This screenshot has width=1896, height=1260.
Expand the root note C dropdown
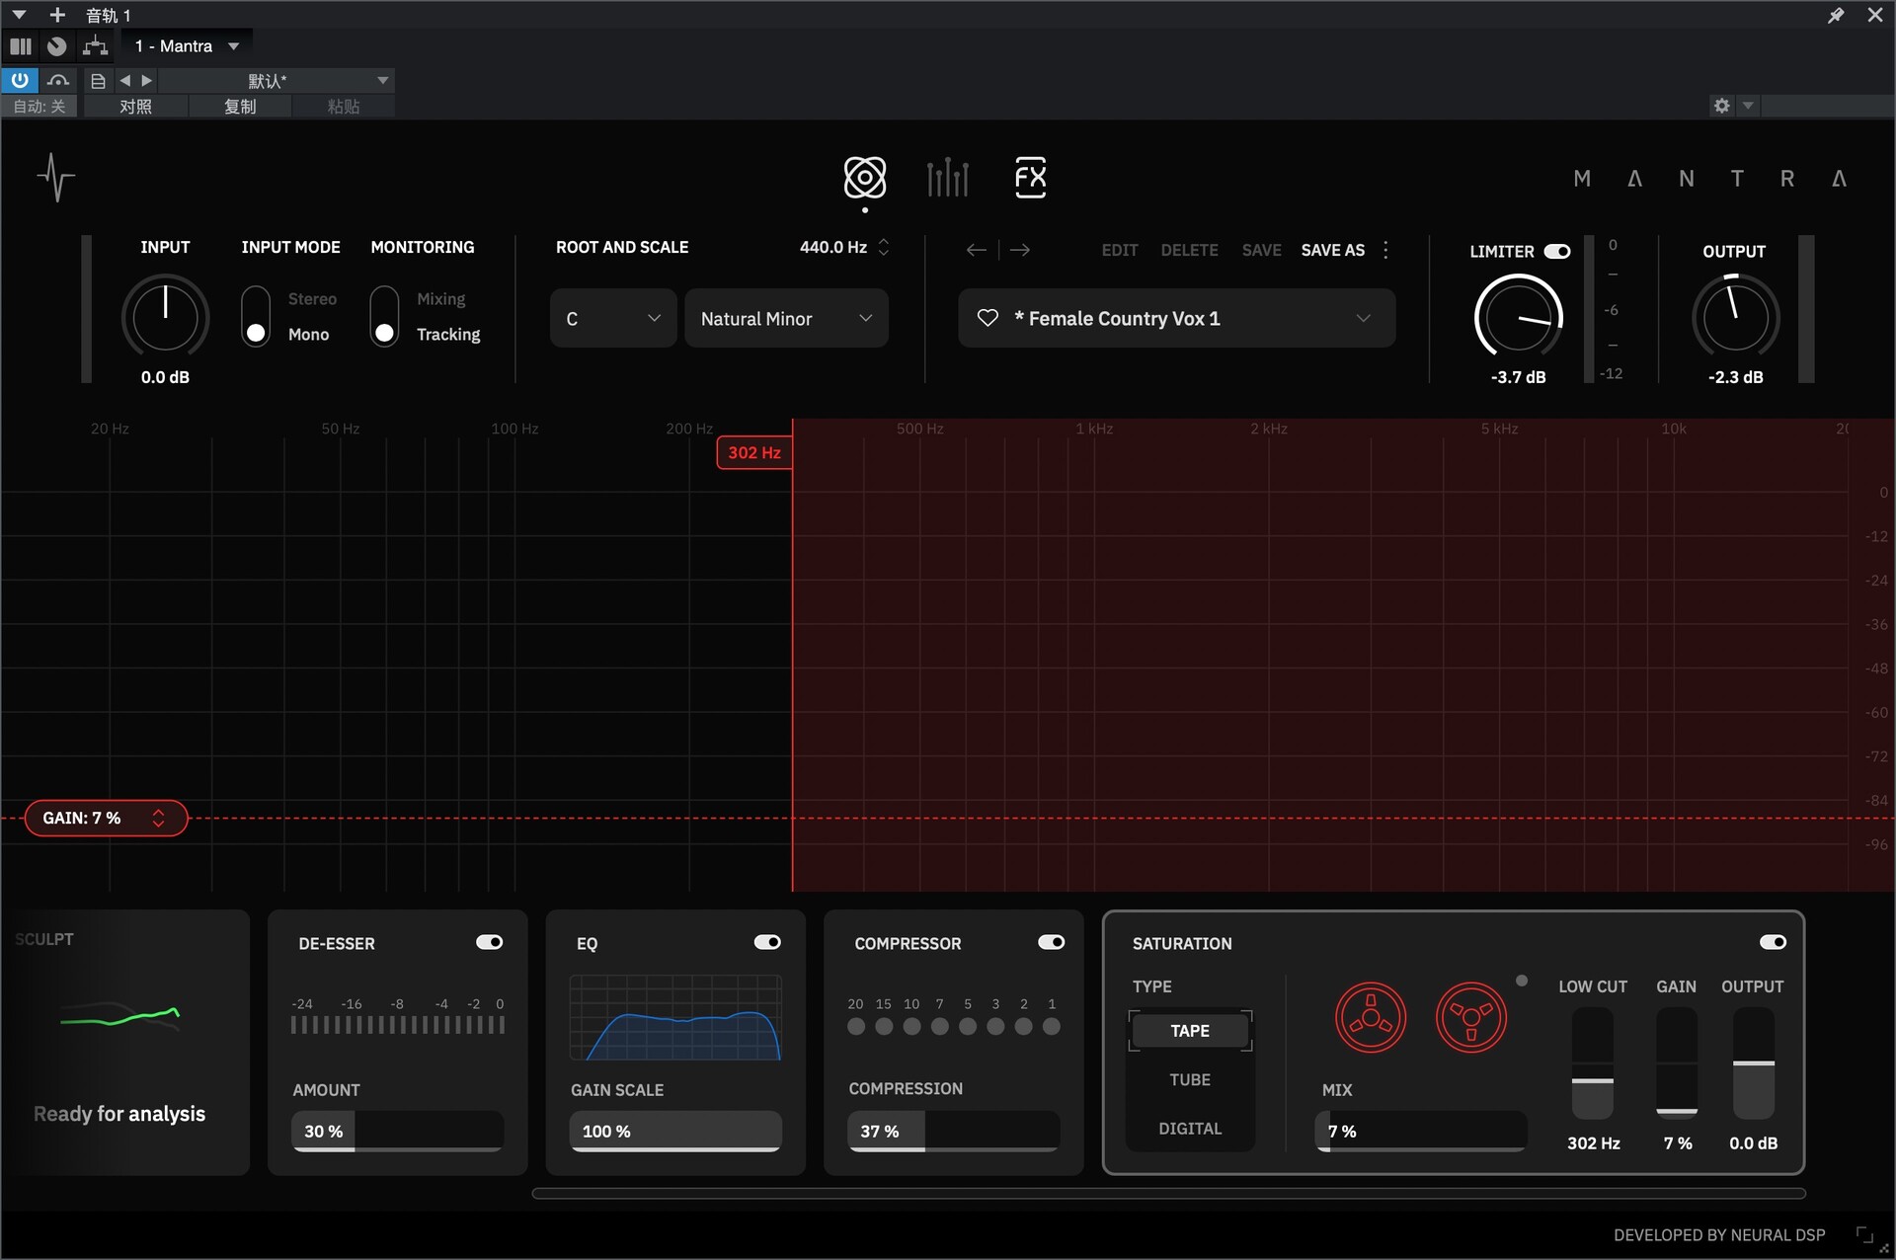pyautogui.click(x=612, y=318)
